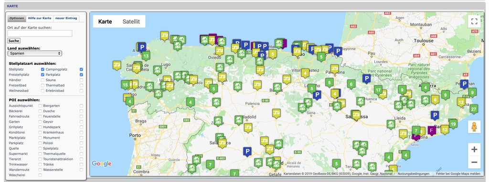The height and width of the screenshot is (182, 489).
Task: Click the Street View pegman icon
Action: click(x=474, y=127)
